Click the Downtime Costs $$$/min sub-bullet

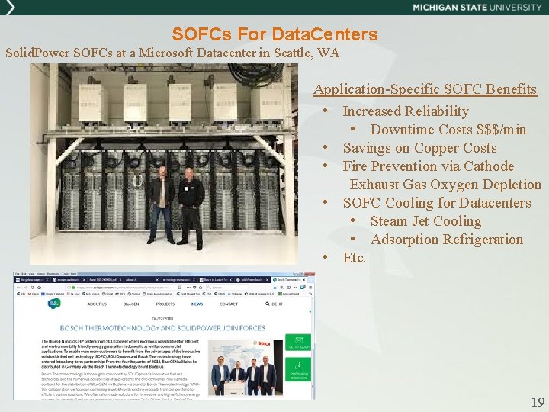(x=448, y=129)
